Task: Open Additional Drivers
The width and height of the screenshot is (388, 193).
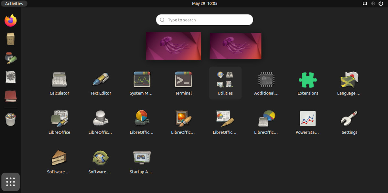Action: click(266, 79)
